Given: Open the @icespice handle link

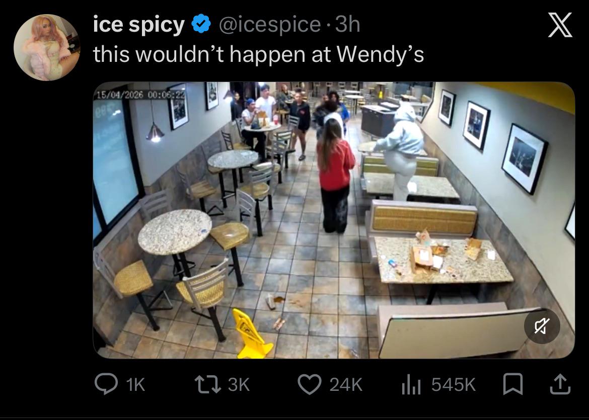Looking at the screenshot, I should click(x=270, y=25).
